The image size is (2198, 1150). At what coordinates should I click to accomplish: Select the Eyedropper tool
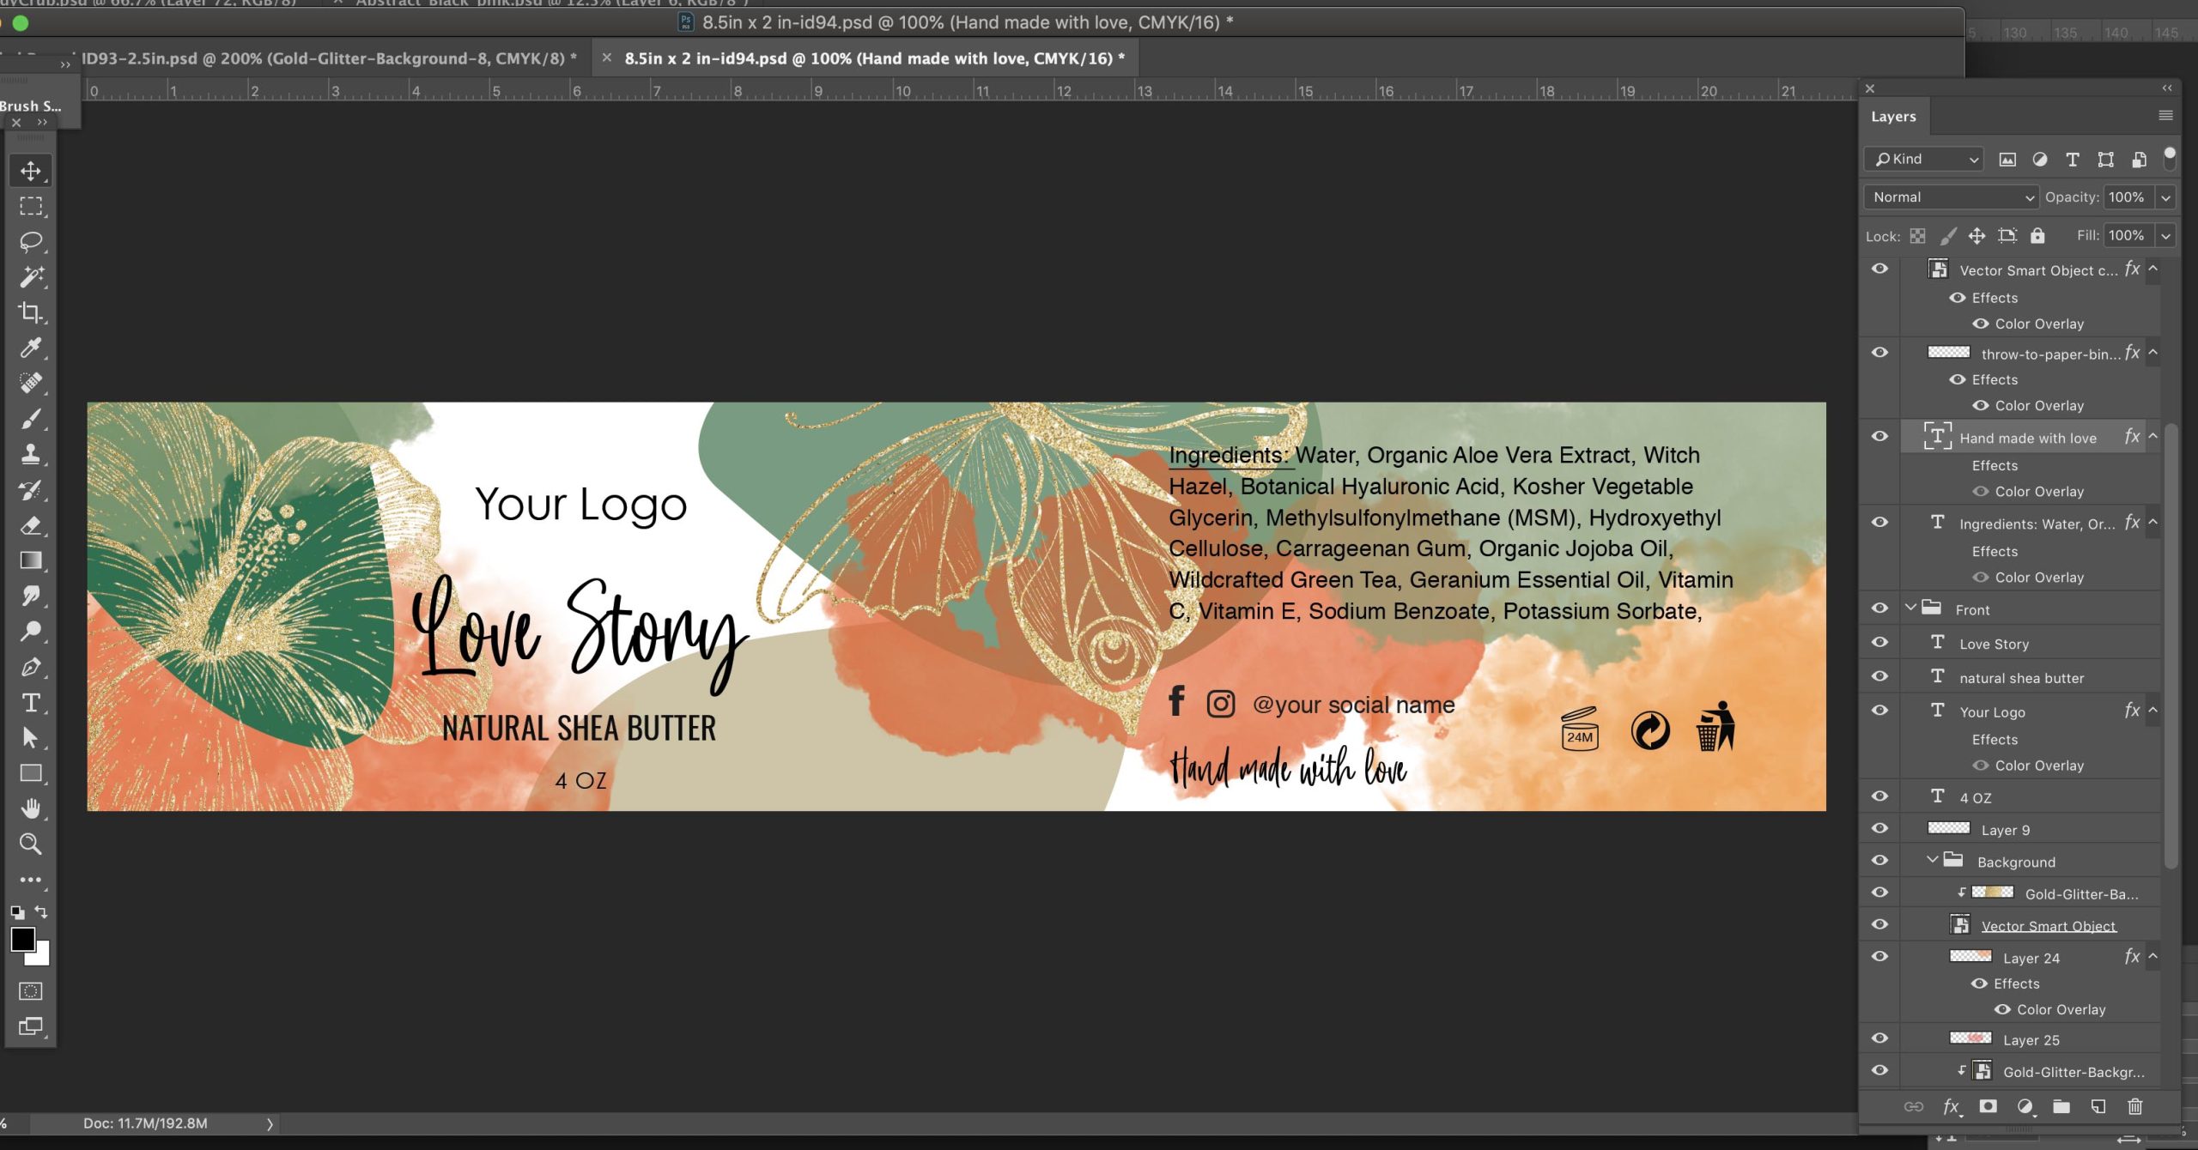[31, 348]
